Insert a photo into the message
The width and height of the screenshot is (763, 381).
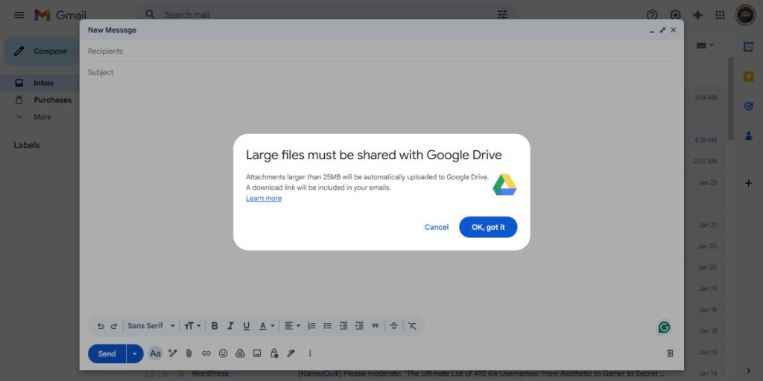tap(257, 353)
